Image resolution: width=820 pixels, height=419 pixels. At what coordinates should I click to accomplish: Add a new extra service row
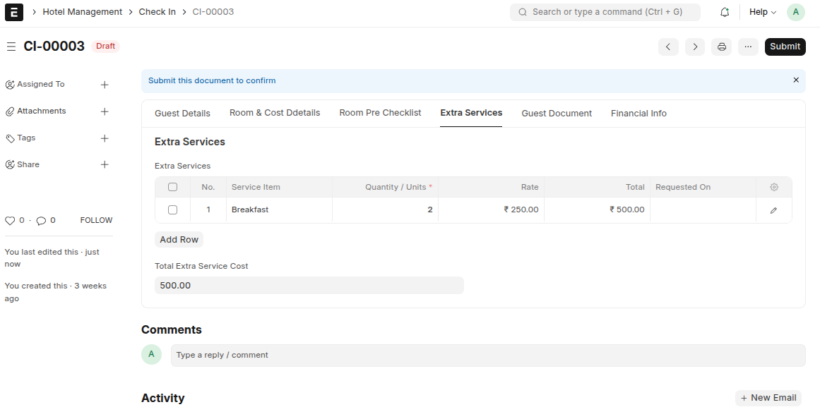179,239
